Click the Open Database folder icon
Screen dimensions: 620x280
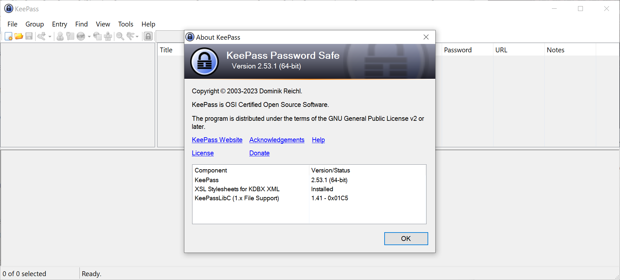[19, 36]
